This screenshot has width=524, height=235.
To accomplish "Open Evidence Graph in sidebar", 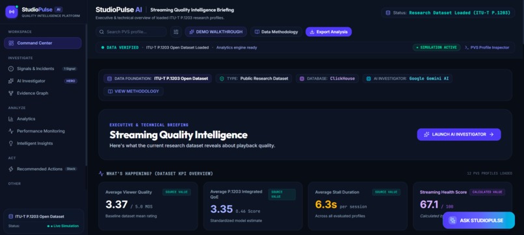I will pyautogui.click(x=43, y=93).
